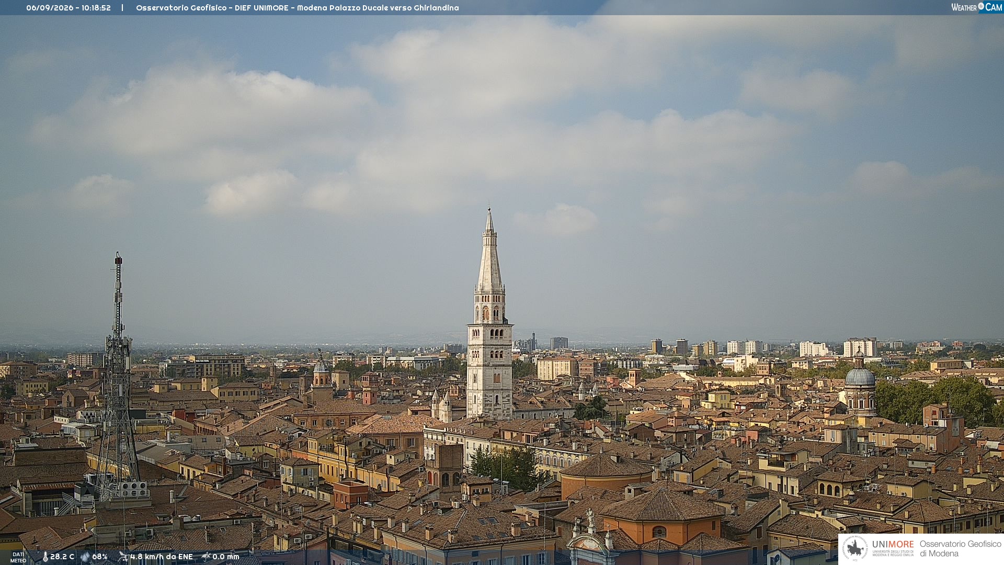Click the 68% humidity value
This screenshot has width=1004, height=565.
tap(100, 557)
